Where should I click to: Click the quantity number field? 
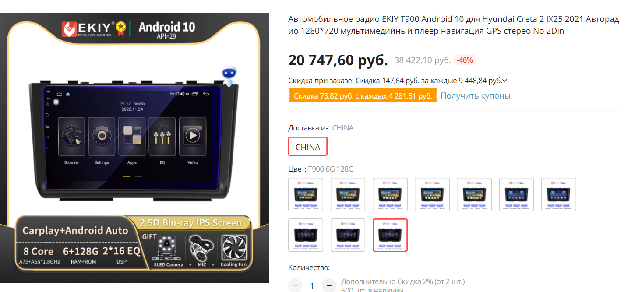312,286
